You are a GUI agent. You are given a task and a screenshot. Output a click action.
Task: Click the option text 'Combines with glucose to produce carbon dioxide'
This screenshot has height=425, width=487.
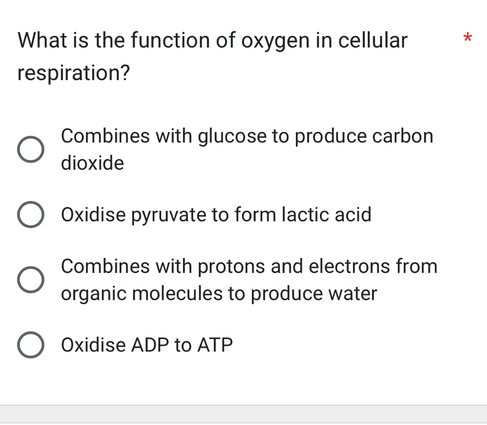[x=247, y=149]
